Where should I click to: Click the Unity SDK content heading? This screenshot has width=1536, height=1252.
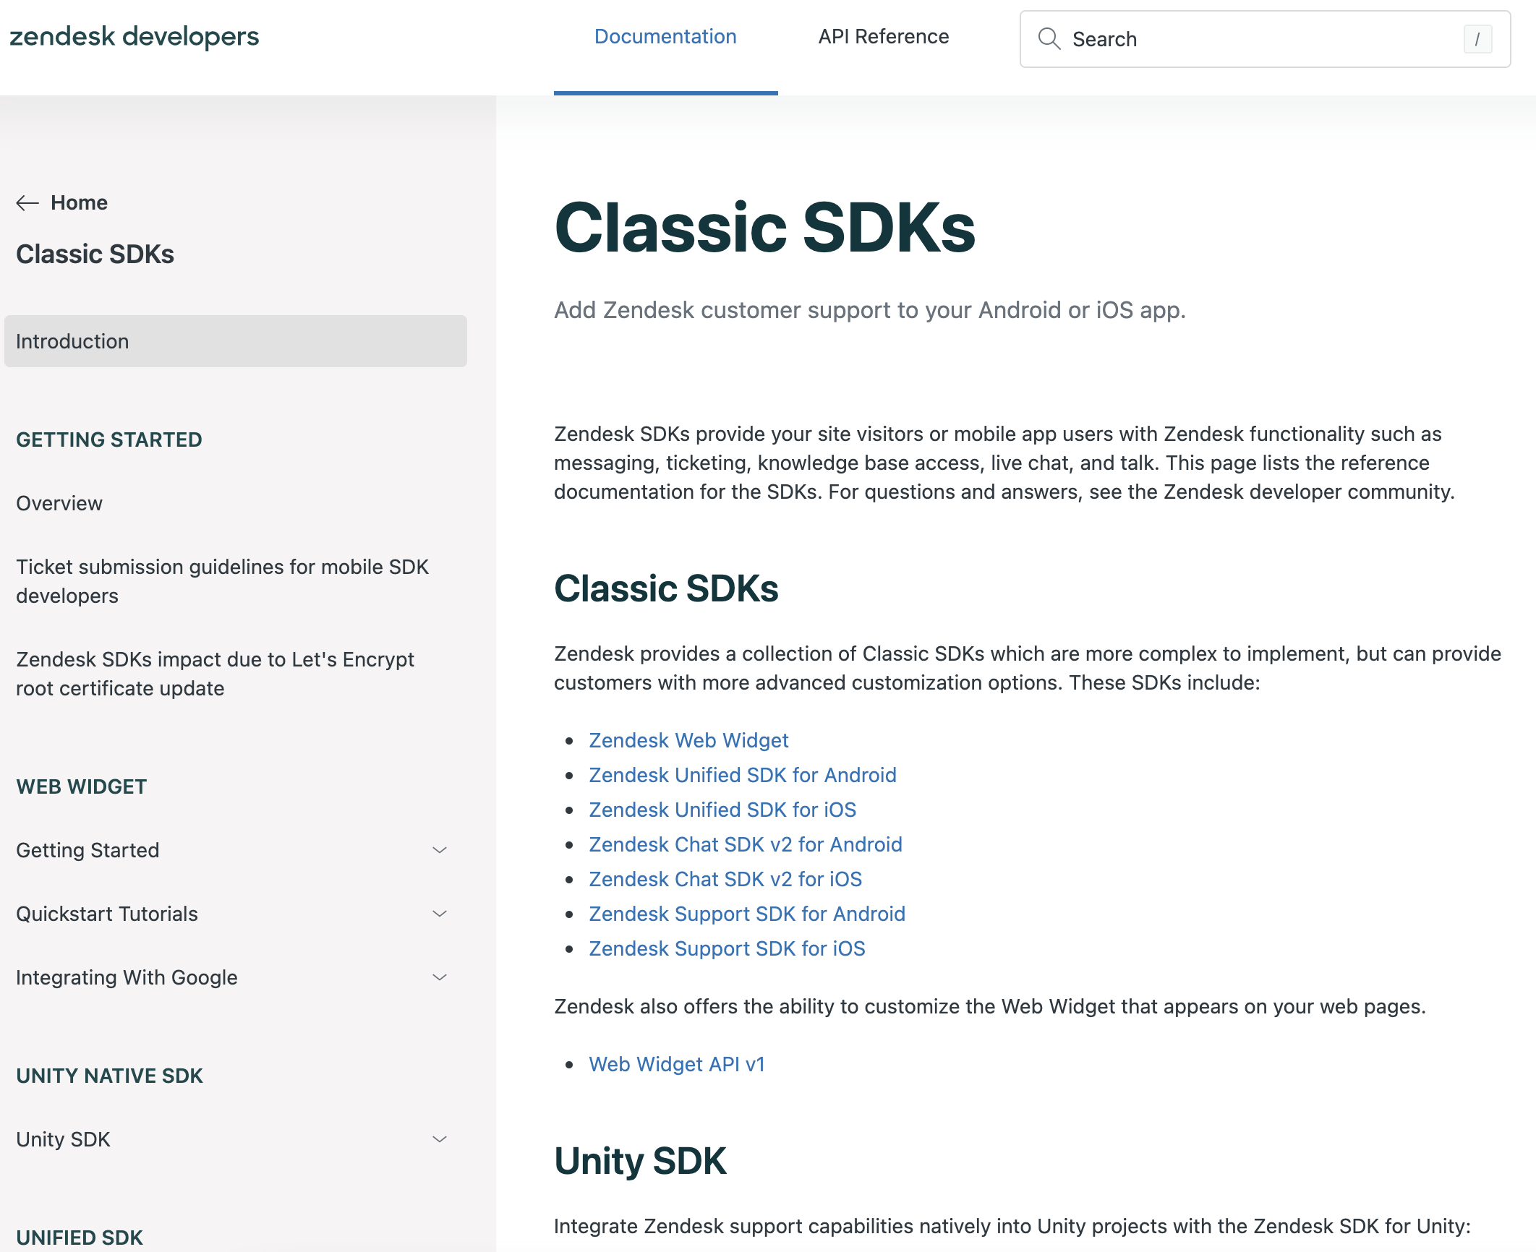[640, 1161]
